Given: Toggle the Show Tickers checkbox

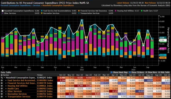Looking at the screenshot, I should [130, 72].
